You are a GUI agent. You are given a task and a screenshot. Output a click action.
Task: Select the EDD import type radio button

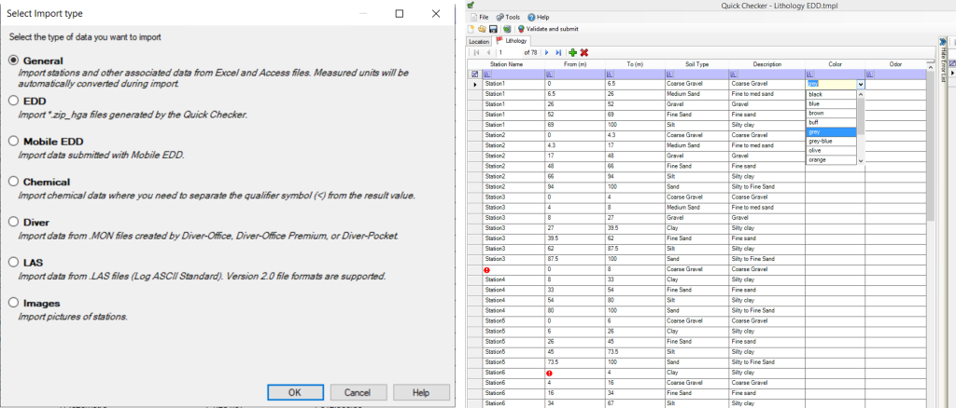click(x=13, y=100)
